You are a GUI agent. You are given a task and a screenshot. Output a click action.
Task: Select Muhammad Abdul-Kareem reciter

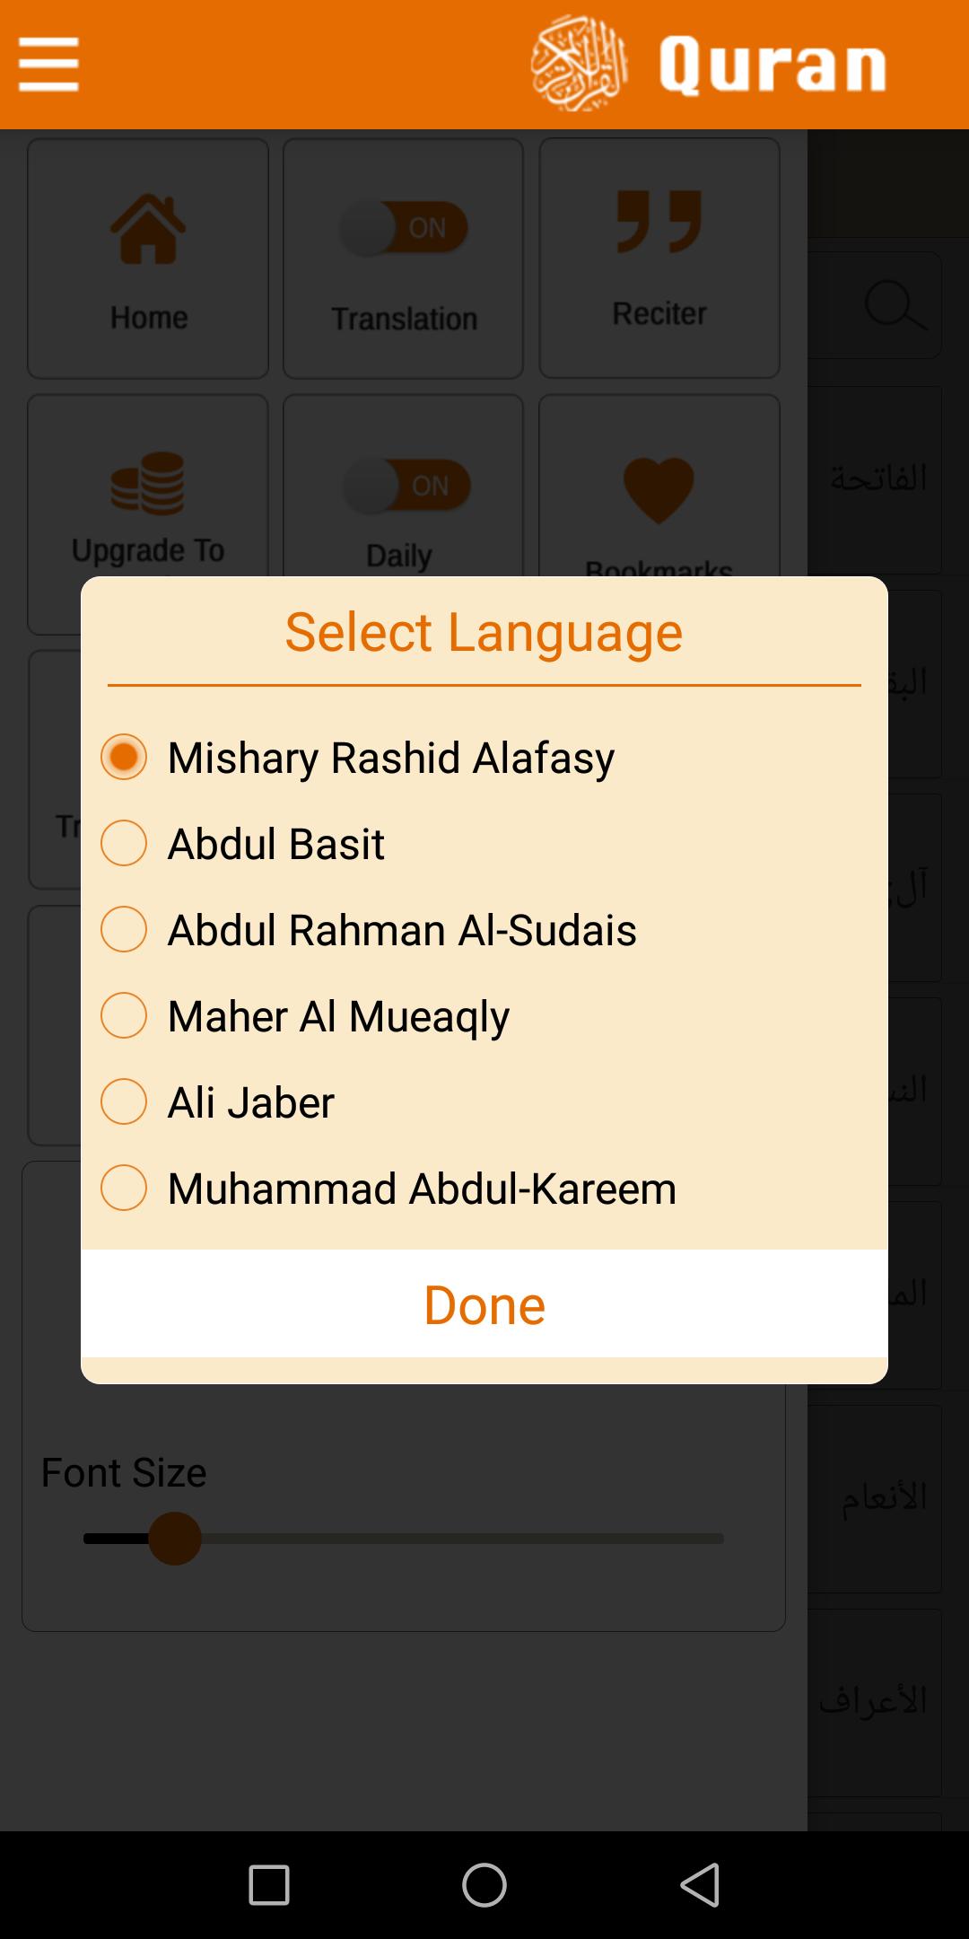(x=388, y=1188)
